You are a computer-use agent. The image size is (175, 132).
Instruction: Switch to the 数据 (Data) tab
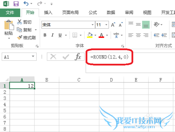[x=111, y=13]
